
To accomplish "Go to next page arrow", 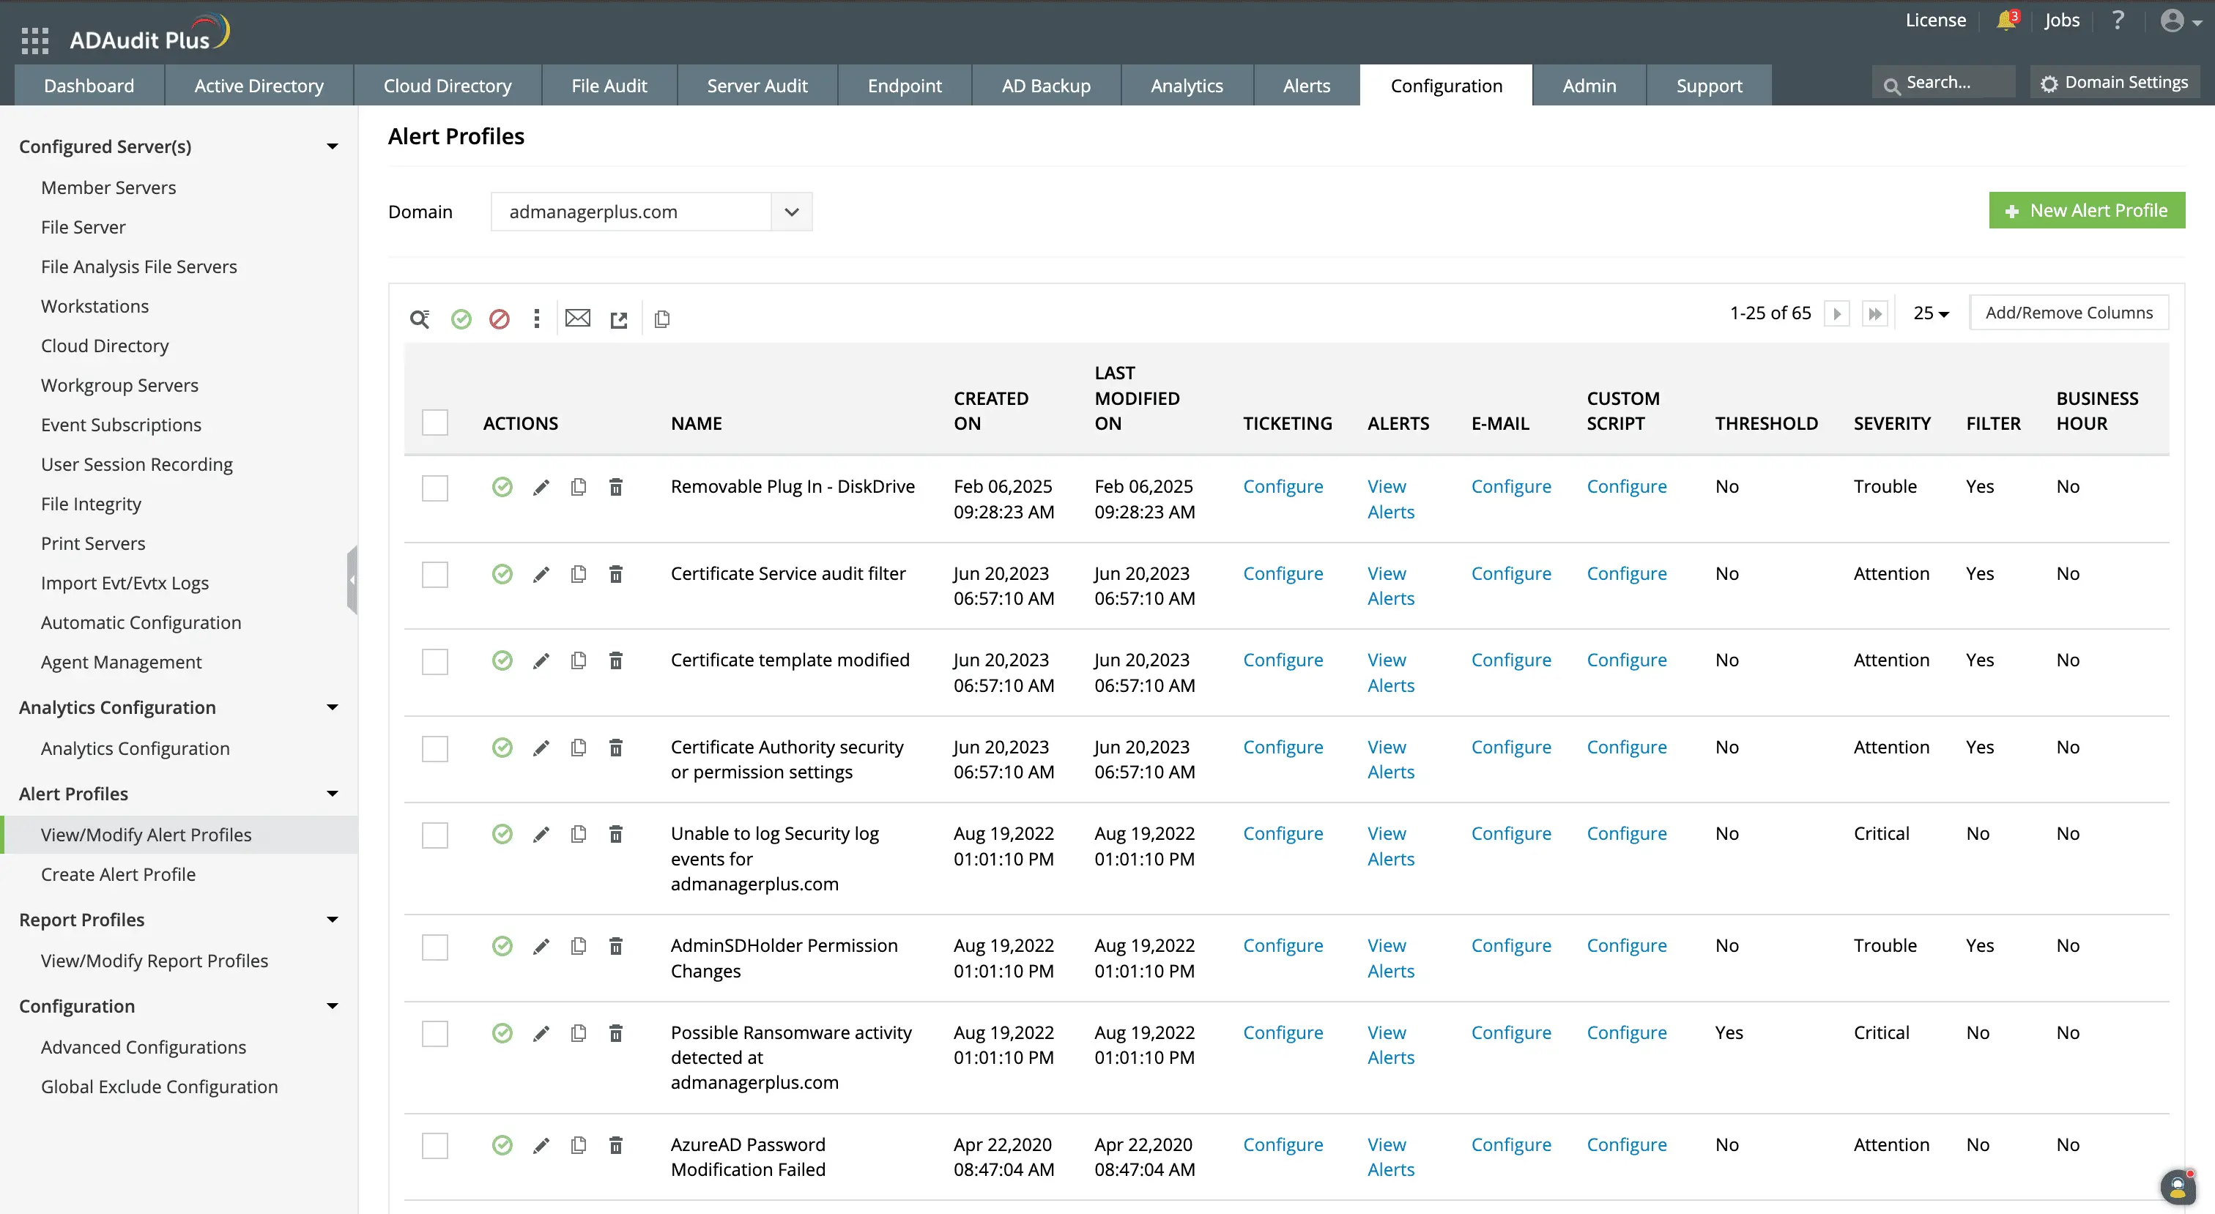I will click(x=1836, y=314).
